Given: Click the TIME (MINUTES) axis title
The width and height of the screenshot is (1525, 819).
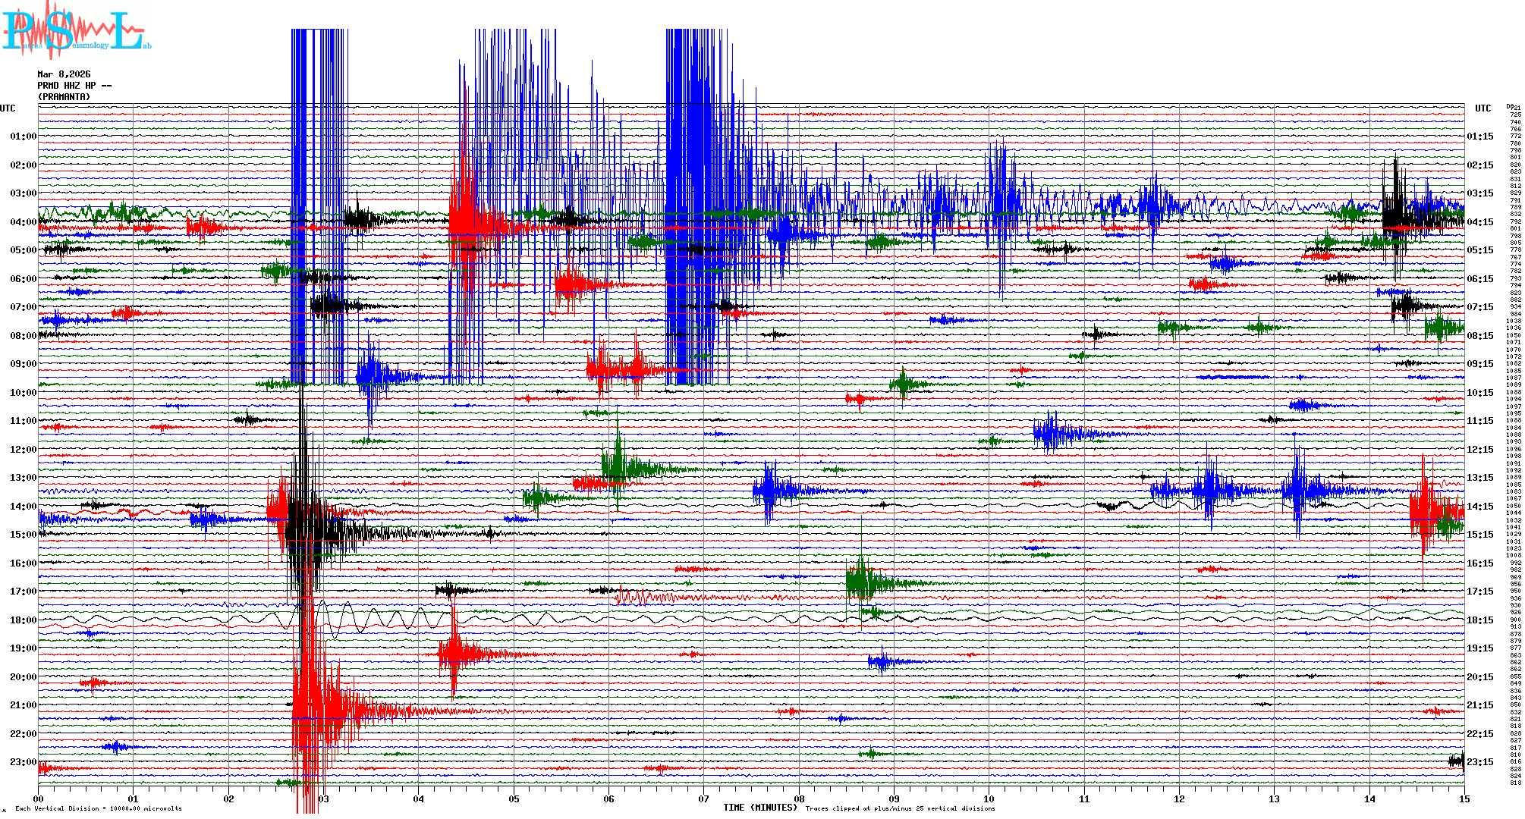Looking at the screenshot, I should point(759,808).
